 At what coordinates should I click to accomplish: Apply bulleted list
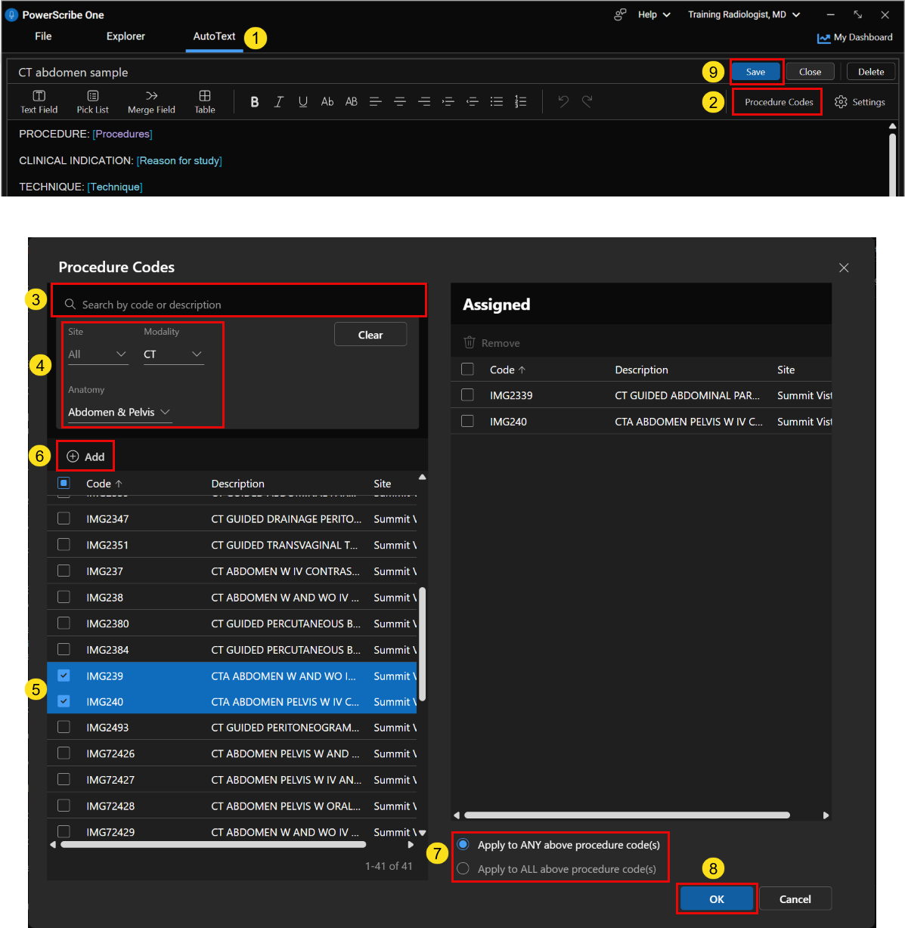pos(497,102)
